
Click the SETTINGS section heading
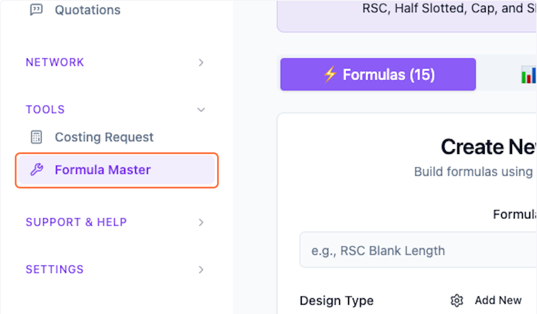coord(54,269)
